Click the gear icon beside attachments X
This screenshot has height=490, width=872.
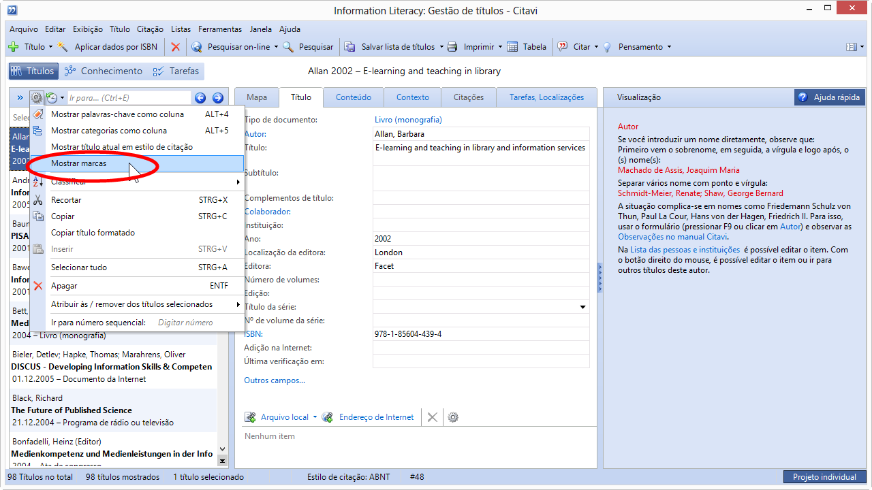click(453, 417)
